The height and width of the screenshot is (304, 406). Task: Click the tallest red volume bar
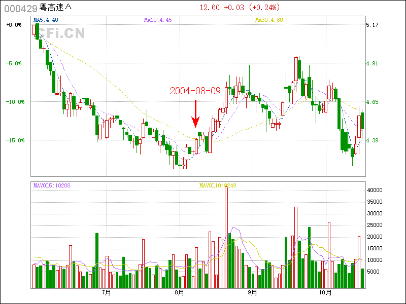[226, 237]
